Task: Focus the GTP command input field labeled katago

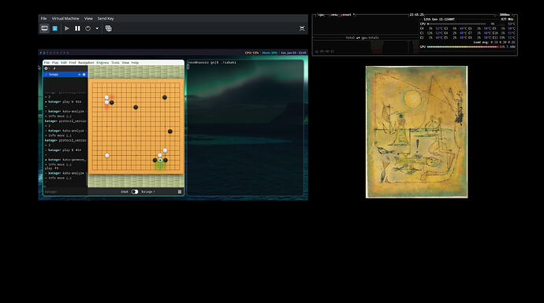Action: pos(65,191)
